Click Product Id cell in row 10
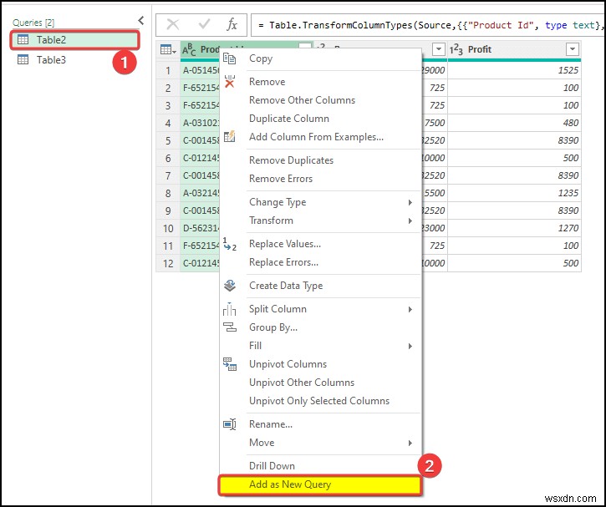Image resolution: width=606 pixels, height=507 pixels. tap(201, 228)
